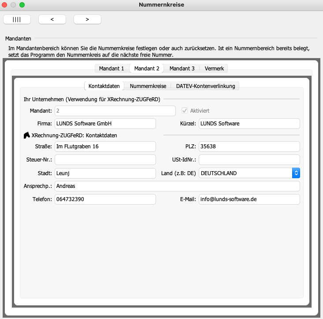Image resolution: width=323 pixels, height=319 pixels.
Task: Focus the empty Steuer-Nr. field
Action: click(x=105, y=160)
